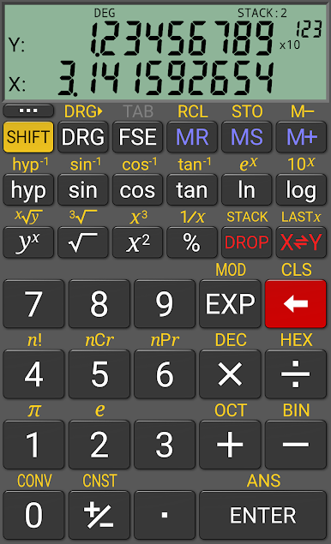The image size is (331, 544).
Task: Tap the yellow SHIFT key
Action: point(28,137)
